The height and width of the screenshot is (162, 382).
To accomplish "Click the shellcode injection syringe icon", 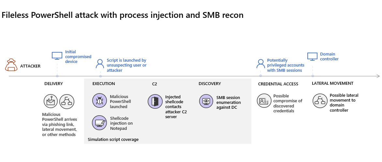I will click(x=99, y=122).
